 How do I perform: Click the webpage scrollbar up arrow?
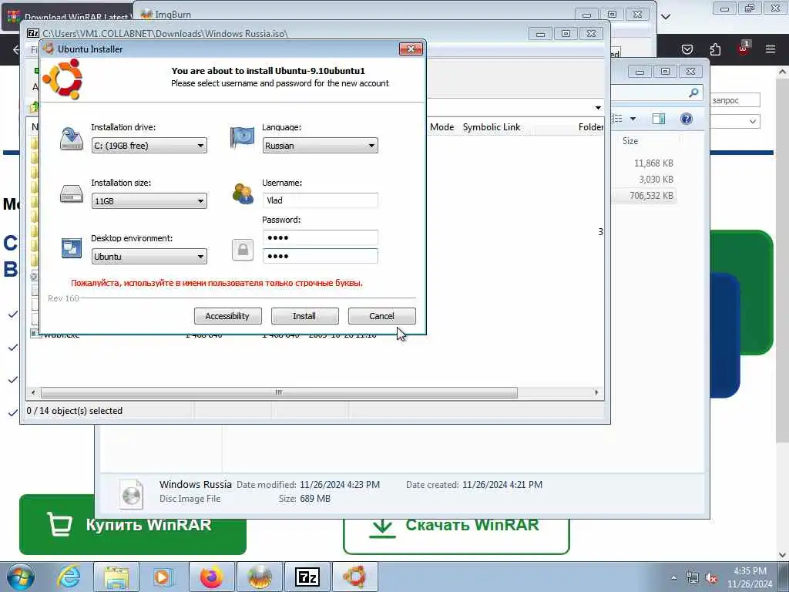(x=783, y=72)
